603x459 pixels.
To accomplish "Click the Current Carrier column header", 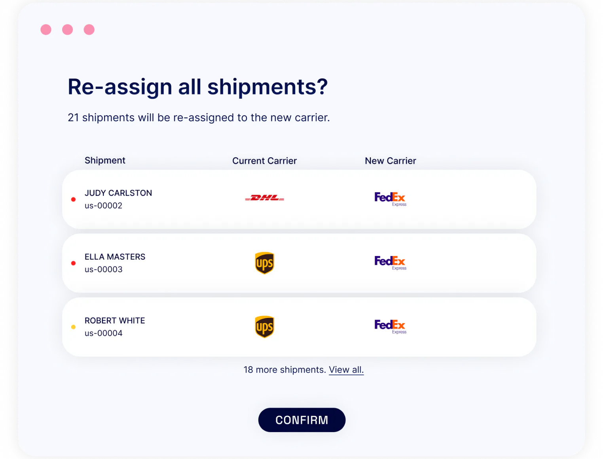I will [x=264, y=161].
